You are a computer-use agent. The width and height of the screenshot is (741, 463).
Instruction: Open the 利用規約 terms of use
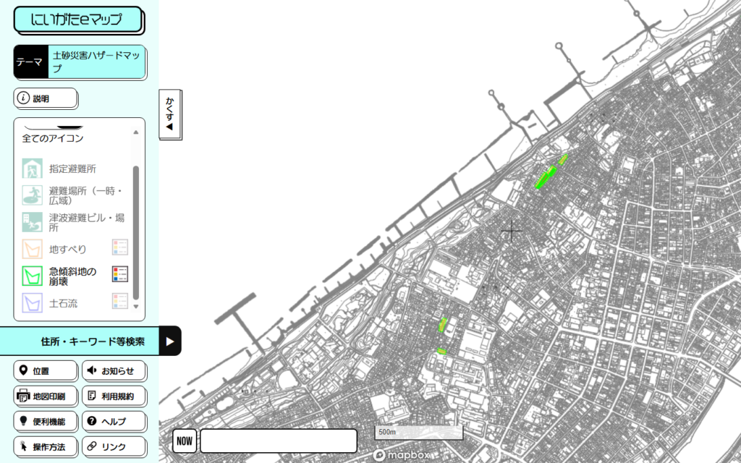(114, 396)
